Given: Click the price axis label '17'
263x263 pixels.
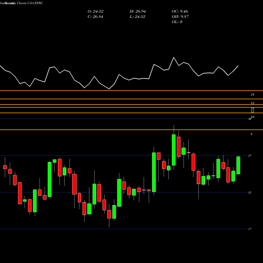Looking at the screenshot, I should coord(250,229).
